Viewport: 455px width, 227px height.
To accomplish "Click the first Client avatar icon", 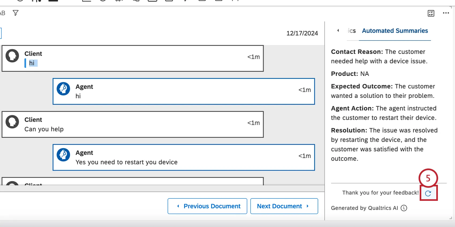I will click(x=12, y=56).
